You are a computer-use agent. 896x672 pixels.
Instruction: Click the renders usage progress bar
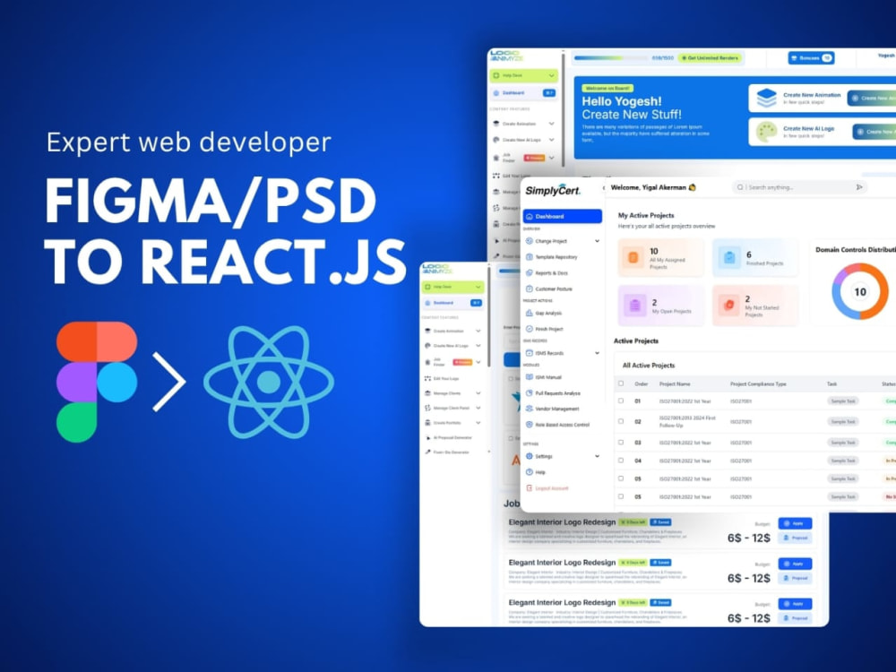point(610,58)
